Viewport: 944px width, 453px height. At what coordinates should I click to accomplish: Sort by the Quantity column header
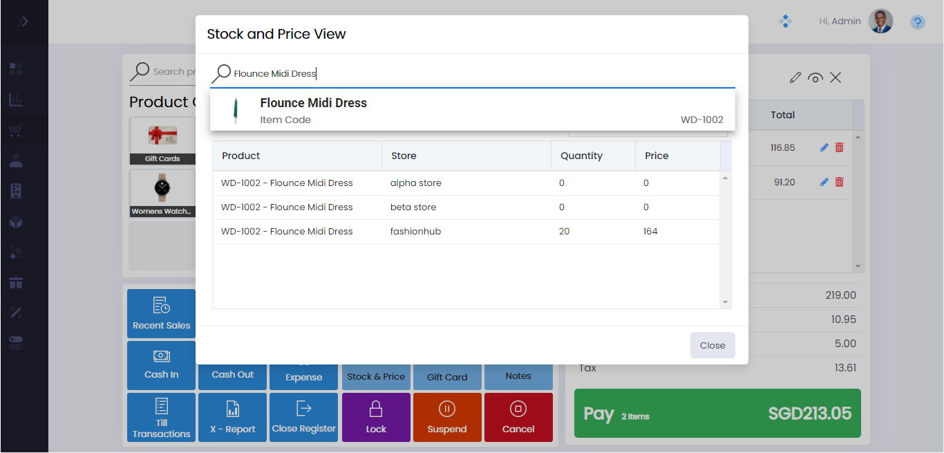coord(581,156)
